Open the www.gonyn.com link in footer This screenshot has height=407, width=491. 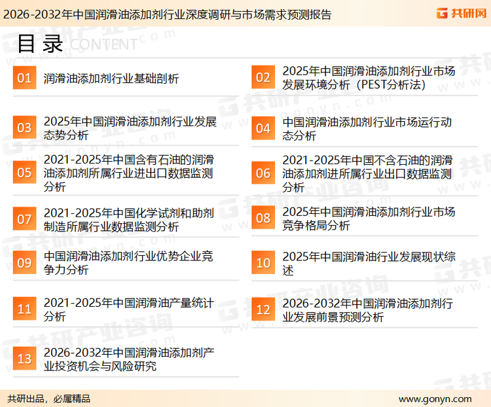point(435,399)
